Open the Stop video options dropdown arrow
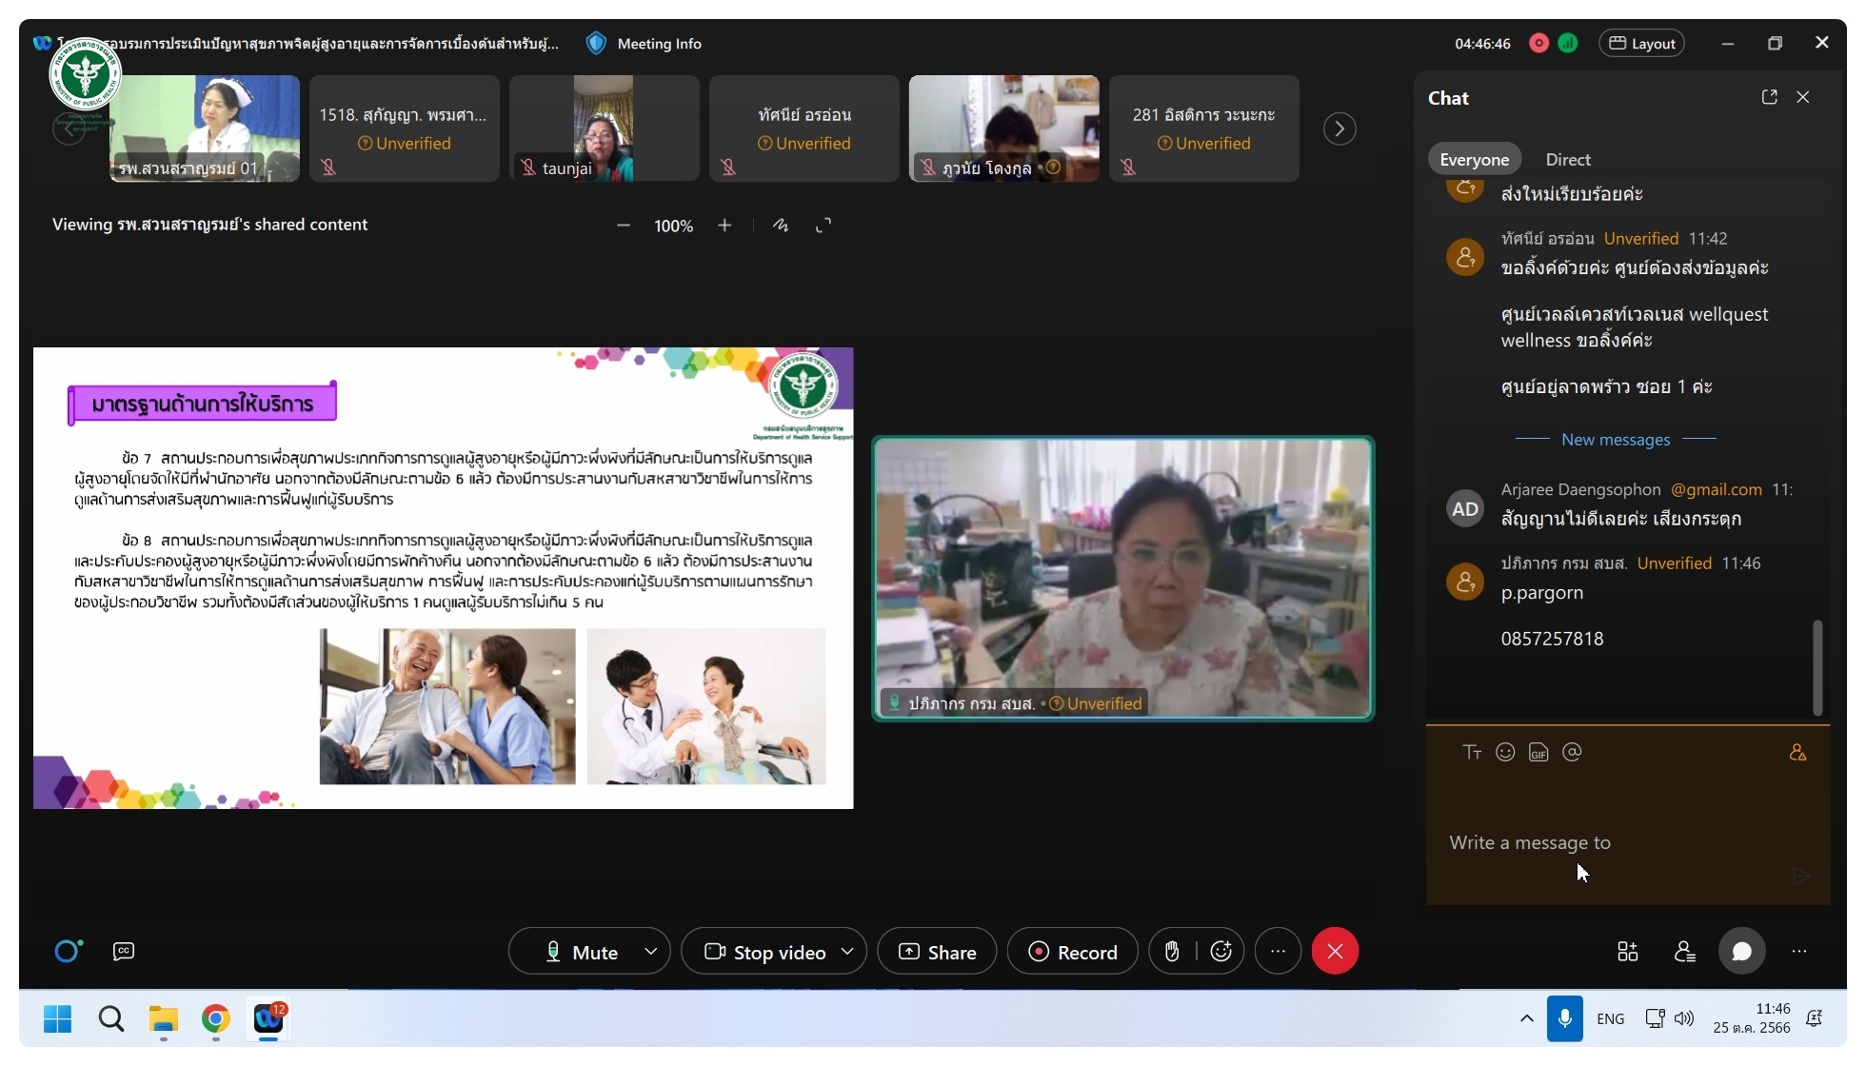Image resolution: width=1866 pixels, height=1066 pixels. [x=848, y=952]
